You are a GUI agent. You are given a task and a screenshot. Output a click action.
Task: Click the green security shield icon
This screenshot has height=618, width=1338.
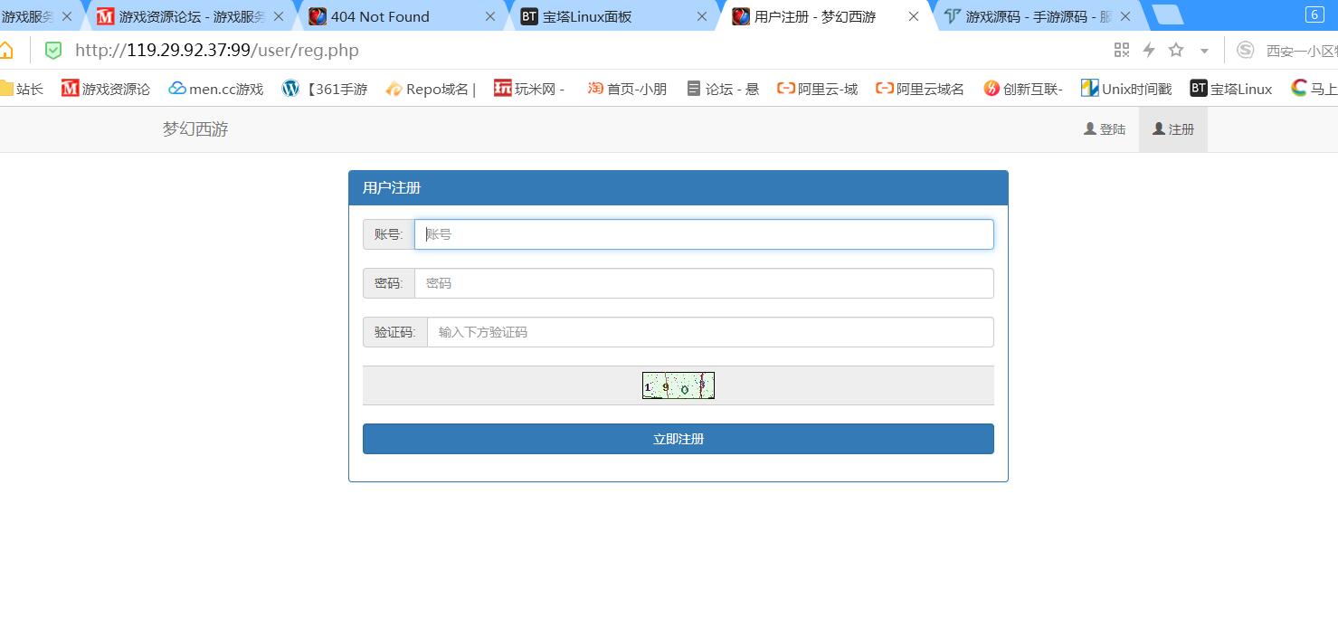tap(53, 50)
